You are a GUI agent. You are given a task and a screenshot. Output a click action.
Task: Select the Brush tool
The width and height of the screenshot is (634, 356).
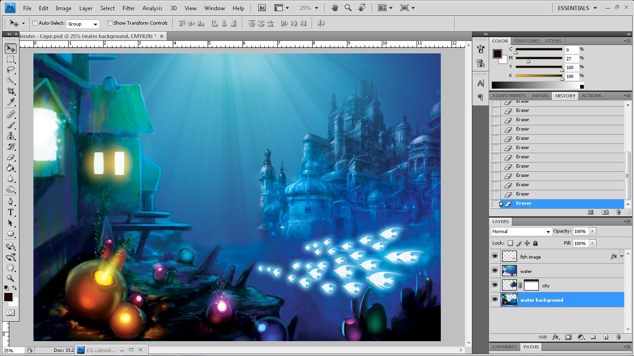point(11,125)
